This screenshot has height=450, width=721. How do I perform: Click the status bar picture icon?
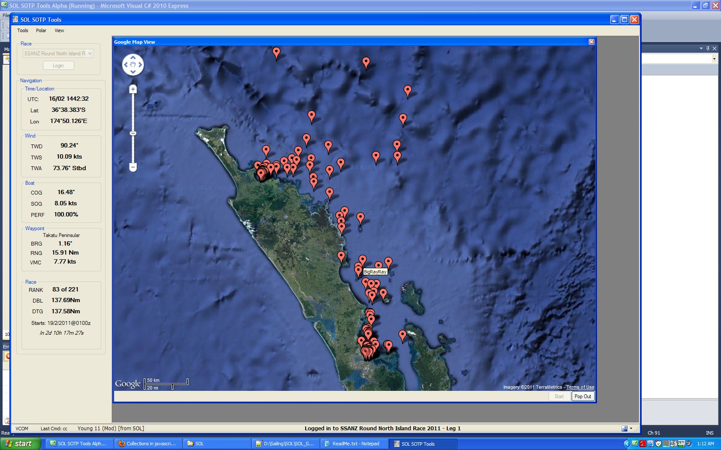pyautogui.click(x=624, y=429)
